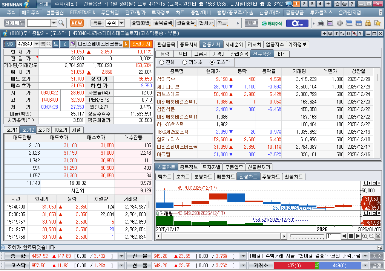The height and width of the screenshot is (271, 385).
Task: Click the memo note icon beside stock name
Action: pyautogui.click(x=72, y=44)
